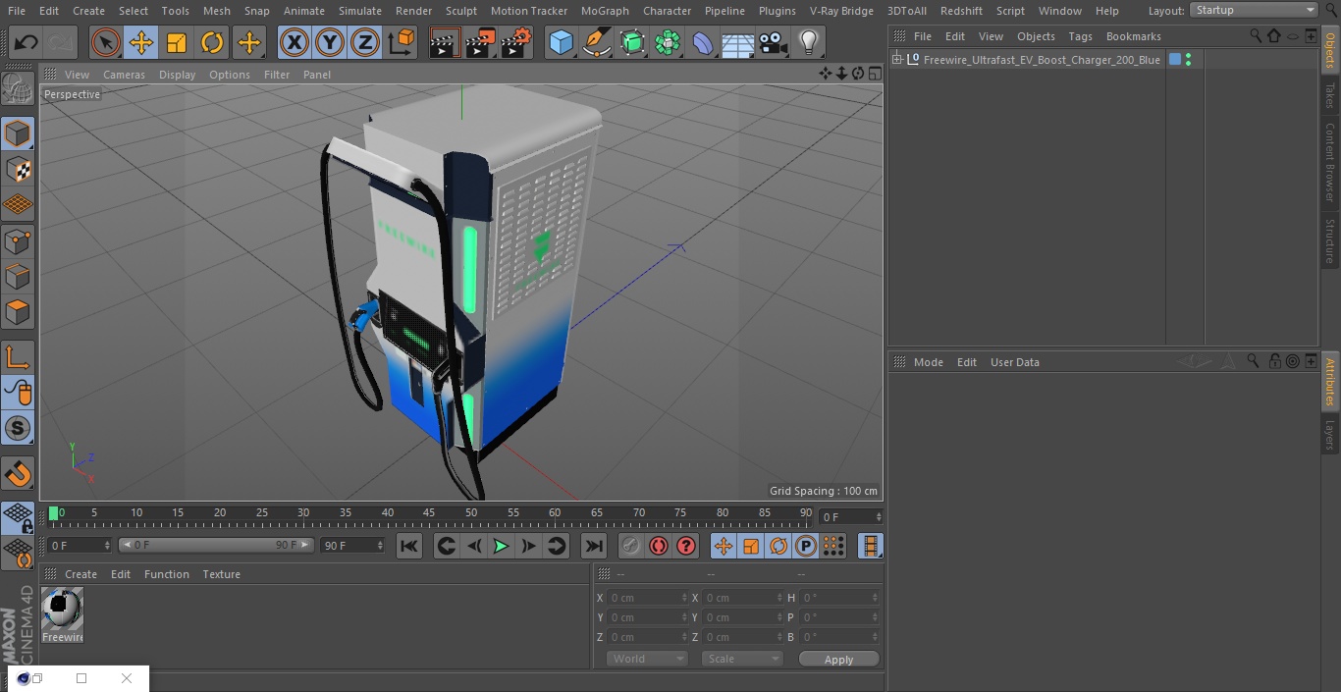Jump to start of animation
Image resolution: width=1341 pixels, height=692 pixels.
pos(409,546)
